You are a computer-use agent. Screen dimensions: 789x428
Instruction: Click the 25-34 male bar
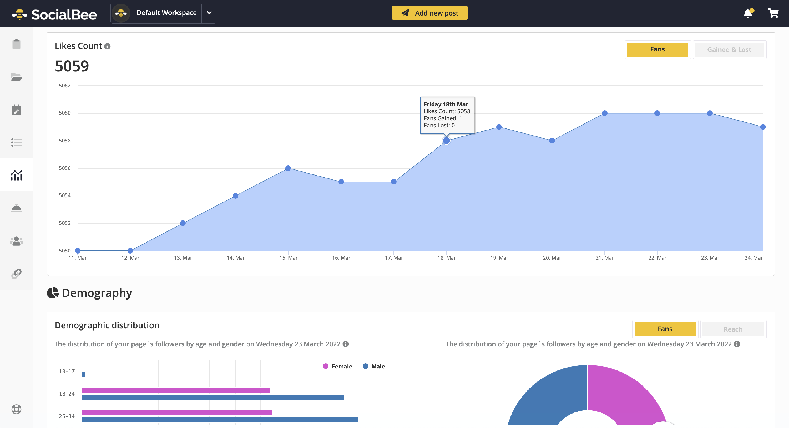coord(220,420)
